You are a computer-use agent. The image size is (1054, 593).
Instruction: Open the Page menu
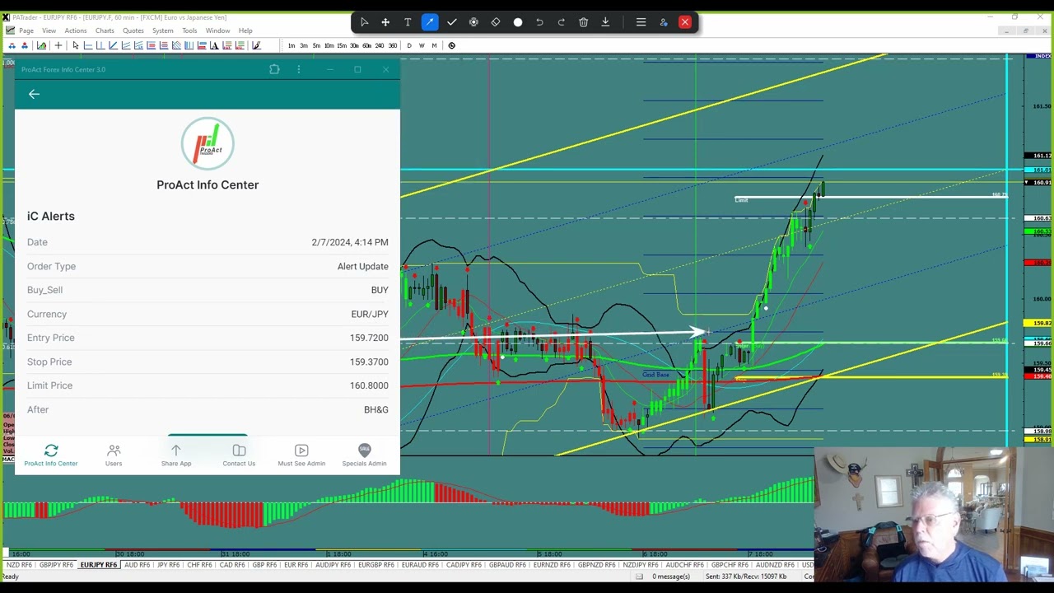(x=26, y=30)
